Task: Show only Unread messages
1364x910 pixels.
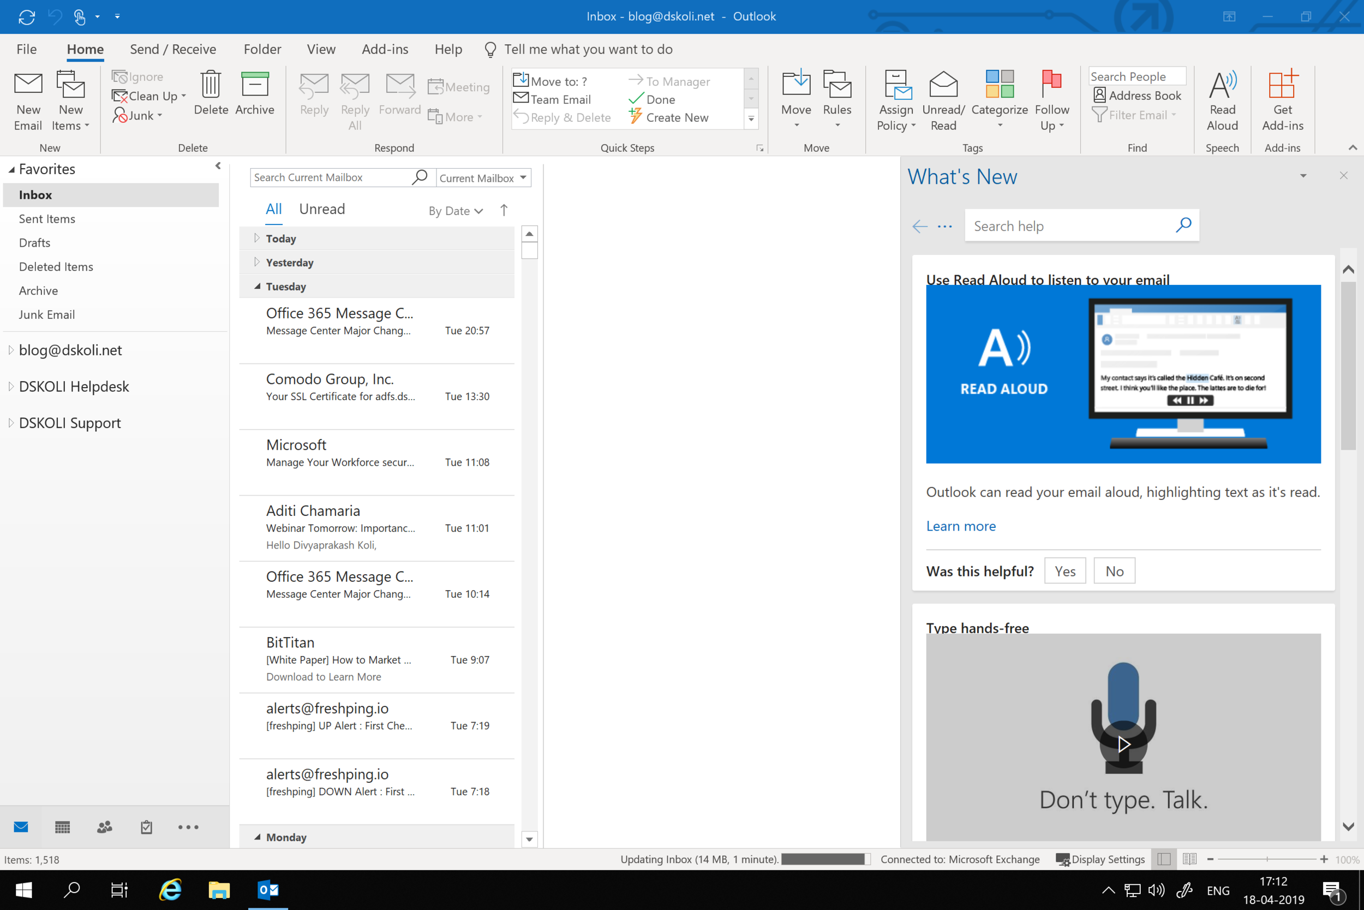Action: click(x=322, y=209)
